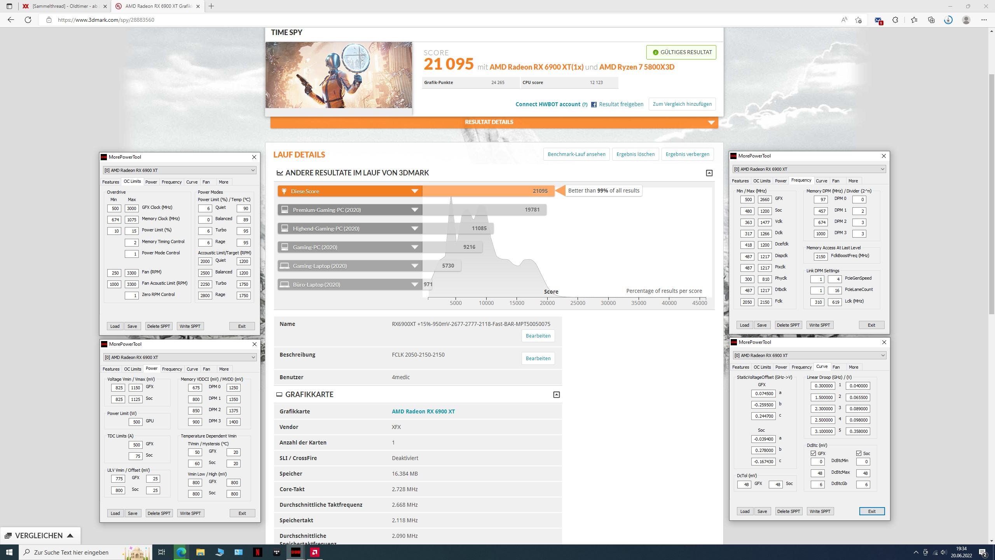Image resolution: width=995 pixels, height=560 pixels.
Task: Click AMD Radeon Software taskbar icon
Action: (x=315, y=552)
